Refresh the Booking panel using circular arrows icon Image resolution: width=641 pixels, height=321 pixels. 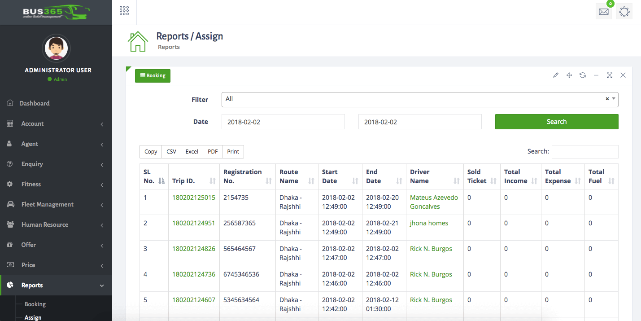(583, 75)
